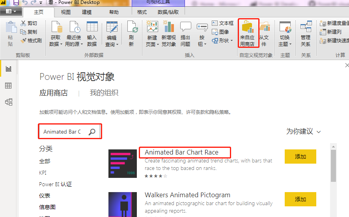Insert an 图像 image
Screen dimensions: 349x217
coord(220,32)
